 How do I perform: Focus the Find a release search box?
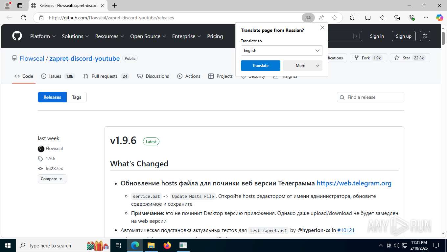[370, 97]
